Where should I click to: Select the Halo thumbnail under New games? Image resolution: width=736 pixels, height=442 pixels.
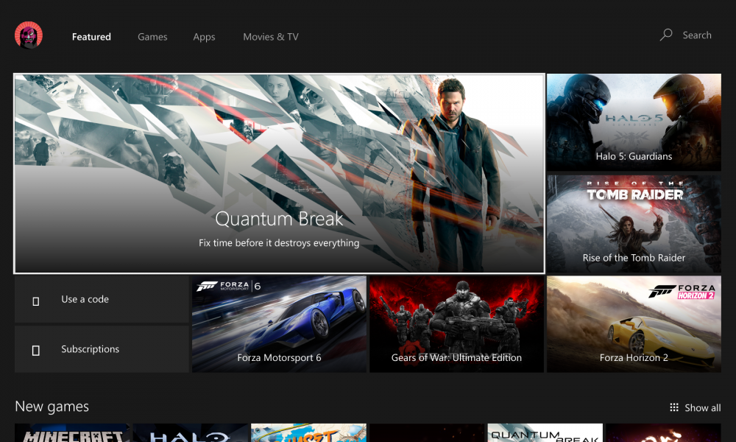point(190,433)
